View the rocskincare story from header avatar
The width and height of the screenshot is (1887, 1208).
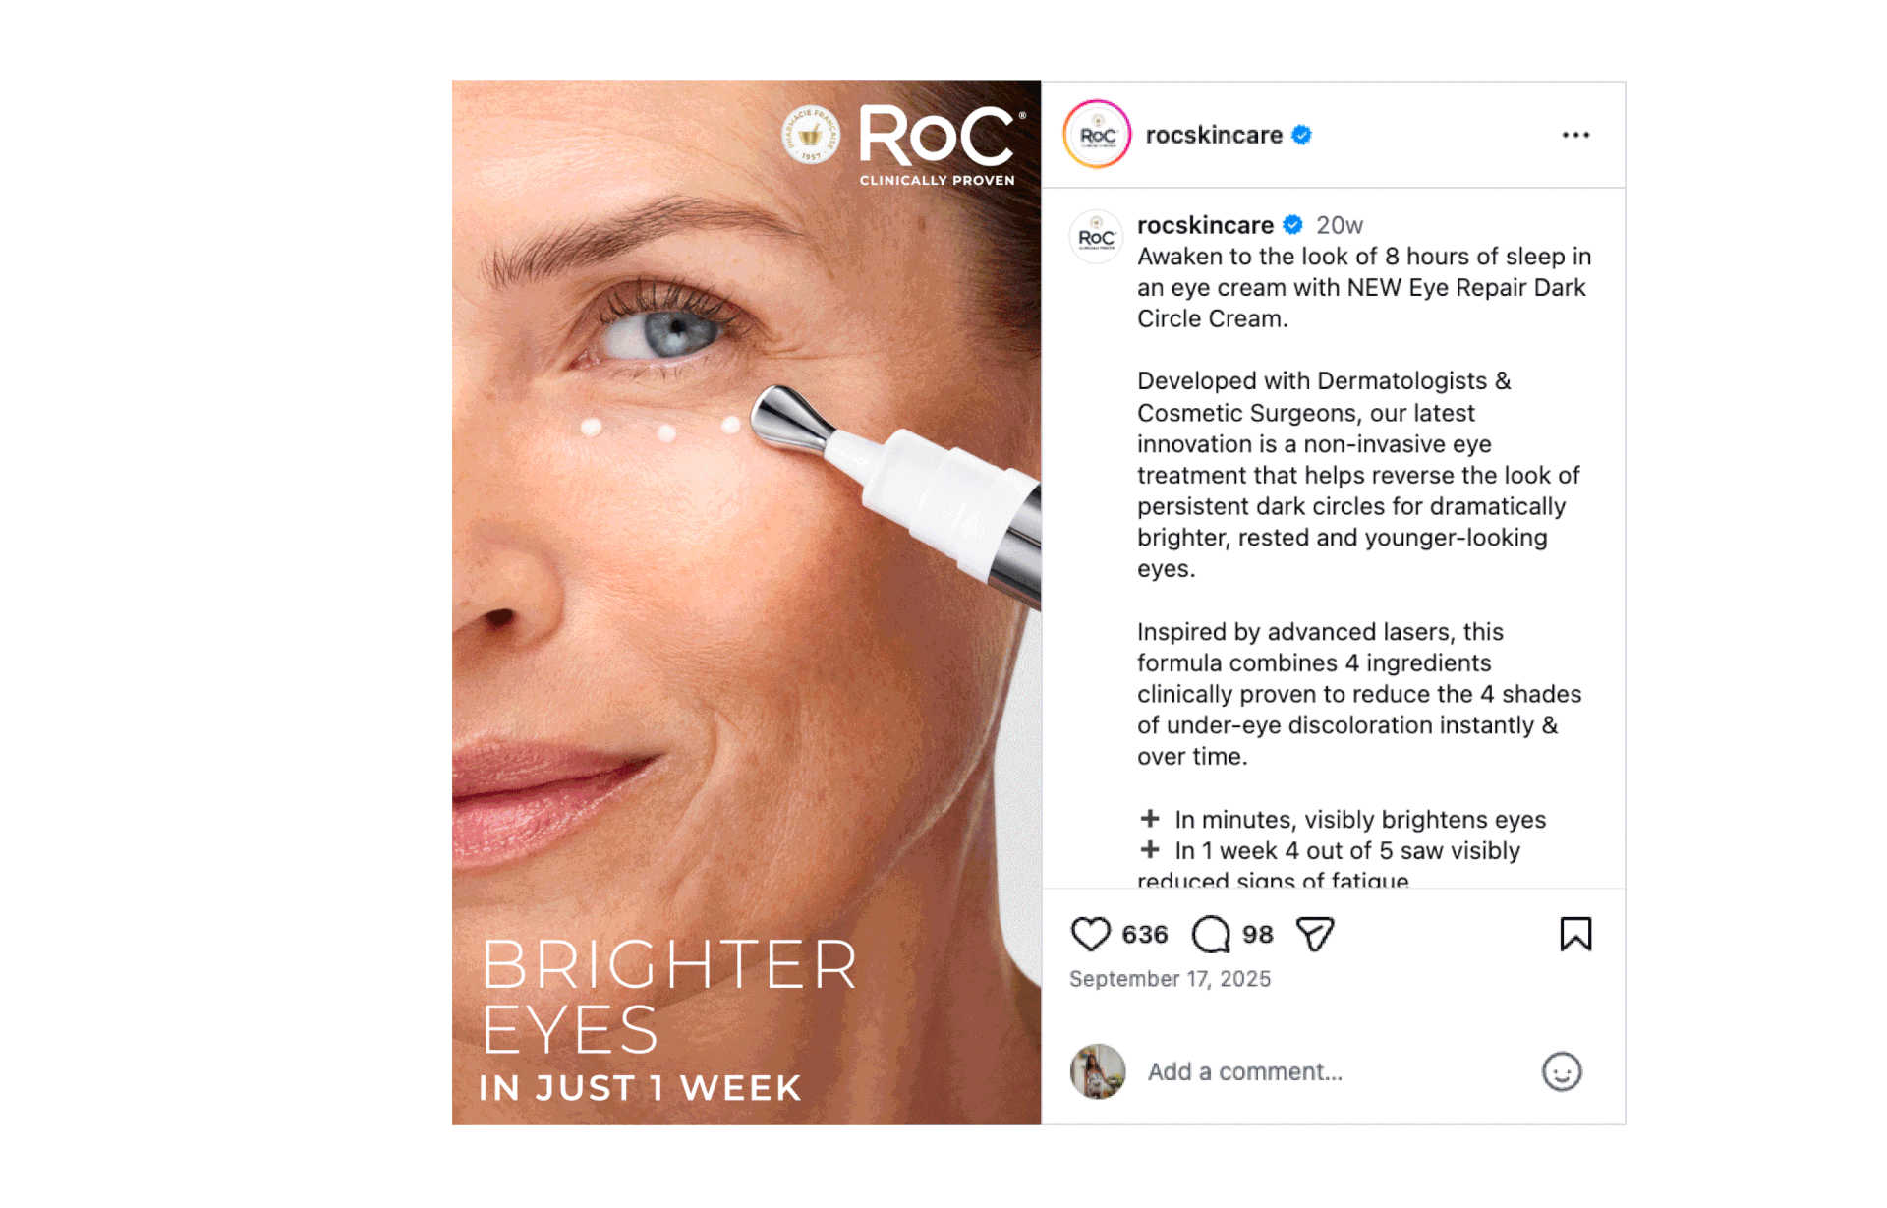point(1097,135)
